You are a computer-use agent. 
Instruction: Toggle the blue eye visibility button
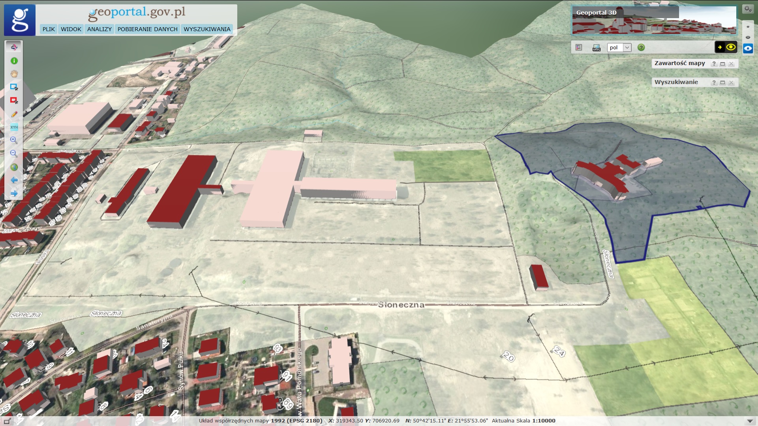748,49
